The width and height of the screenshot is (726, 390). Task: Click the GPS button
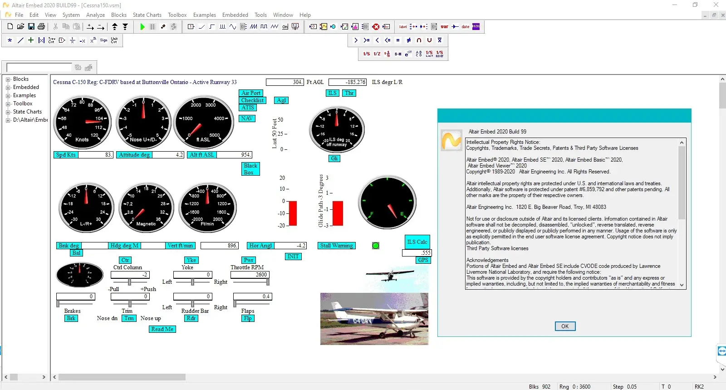(423, 260)
